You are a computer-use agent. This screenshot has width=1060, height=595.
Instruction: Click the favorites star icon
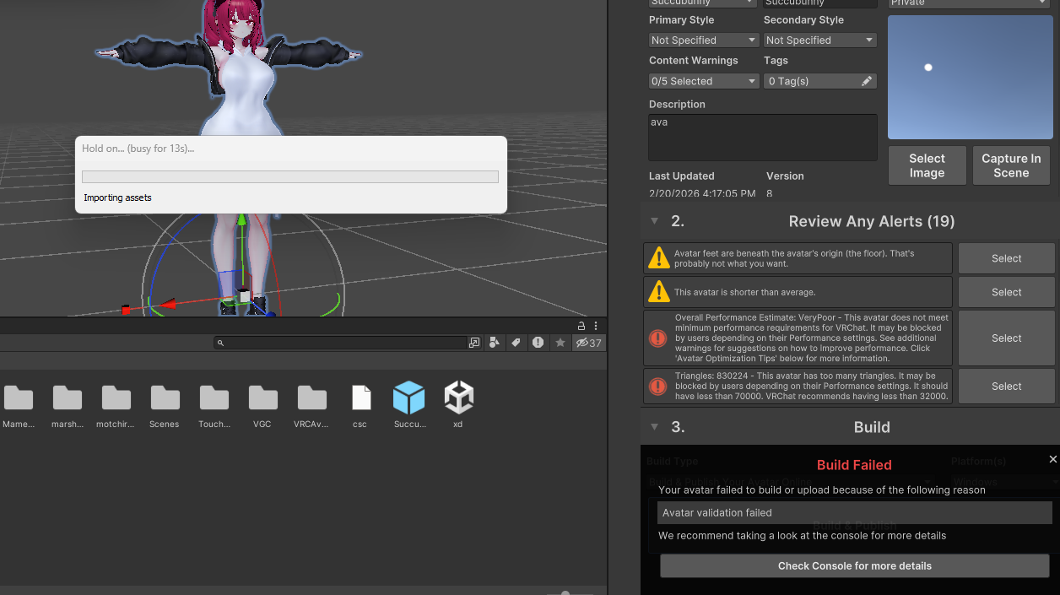(x=560, y=343)
